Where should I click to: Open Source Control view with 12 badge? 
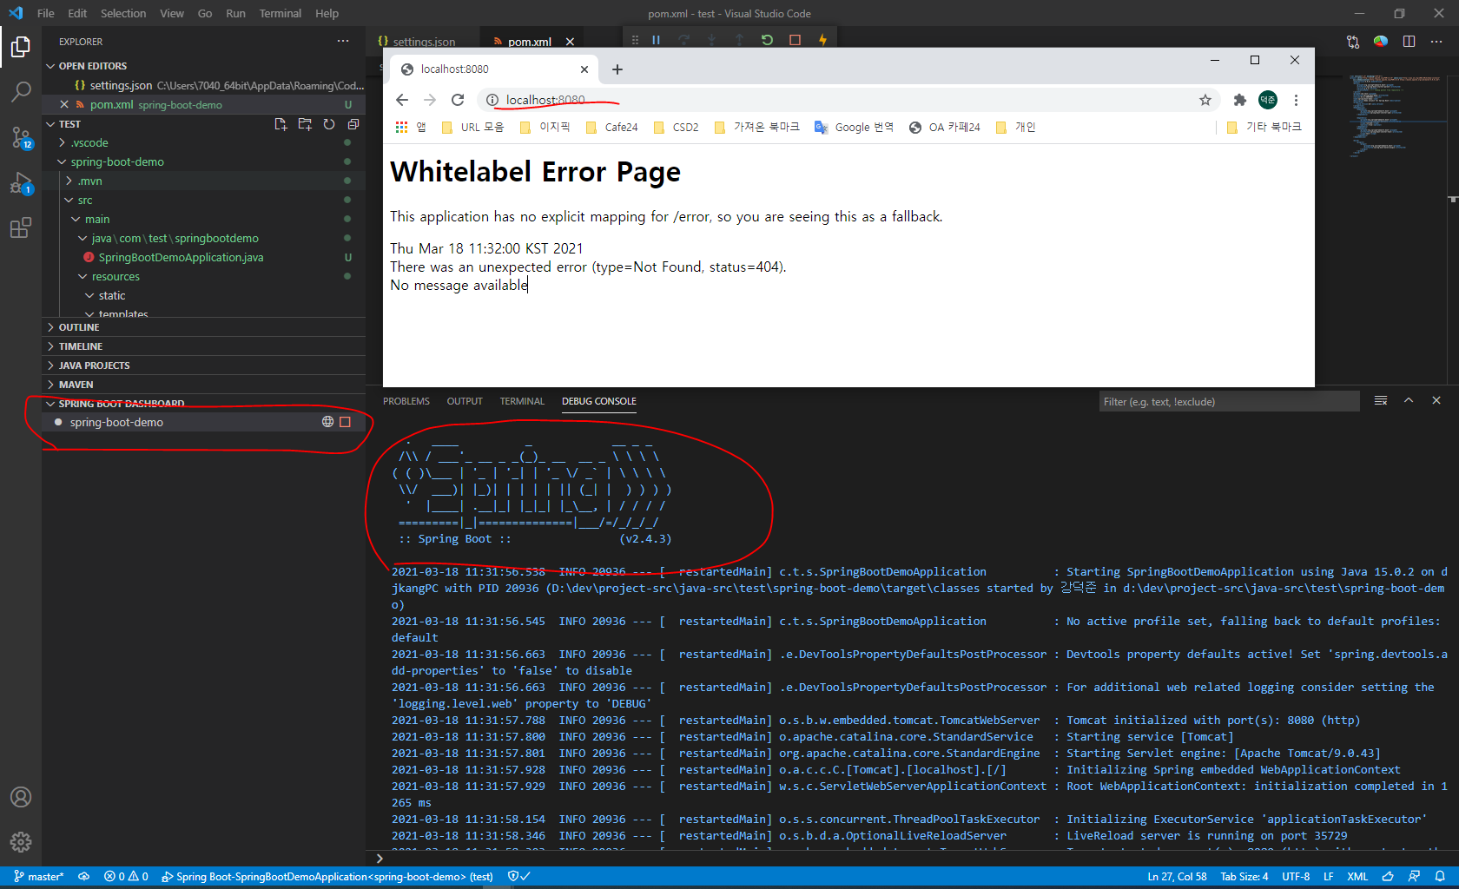click(x=21, y=137)
